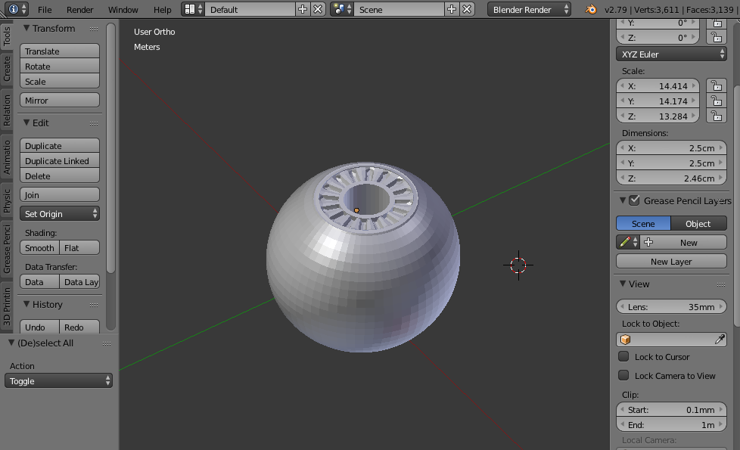The width and height of the screenshot is (740, 450).
Task: Collapse the View panel
Action: [x=622, y=284]
